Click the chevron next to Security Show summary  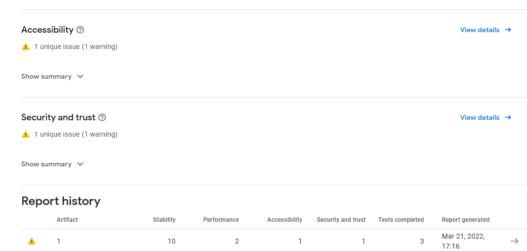tap(80, 164)
